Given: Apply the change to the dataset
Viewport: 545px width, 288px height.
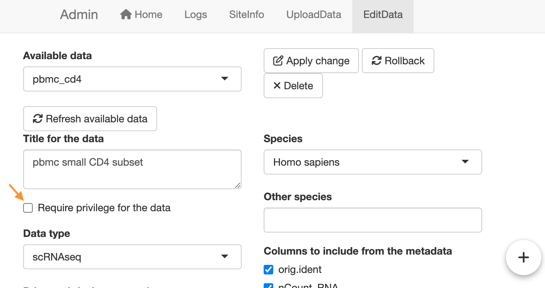Looking at the screenshot, I should tap(311, 61).
